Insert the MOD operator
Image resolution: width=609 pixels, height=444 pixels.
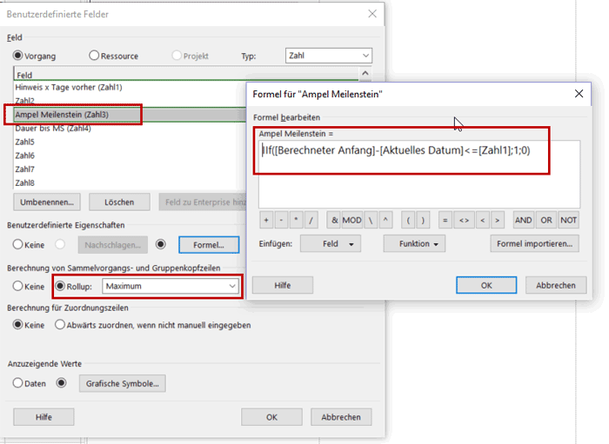[351, 221]
